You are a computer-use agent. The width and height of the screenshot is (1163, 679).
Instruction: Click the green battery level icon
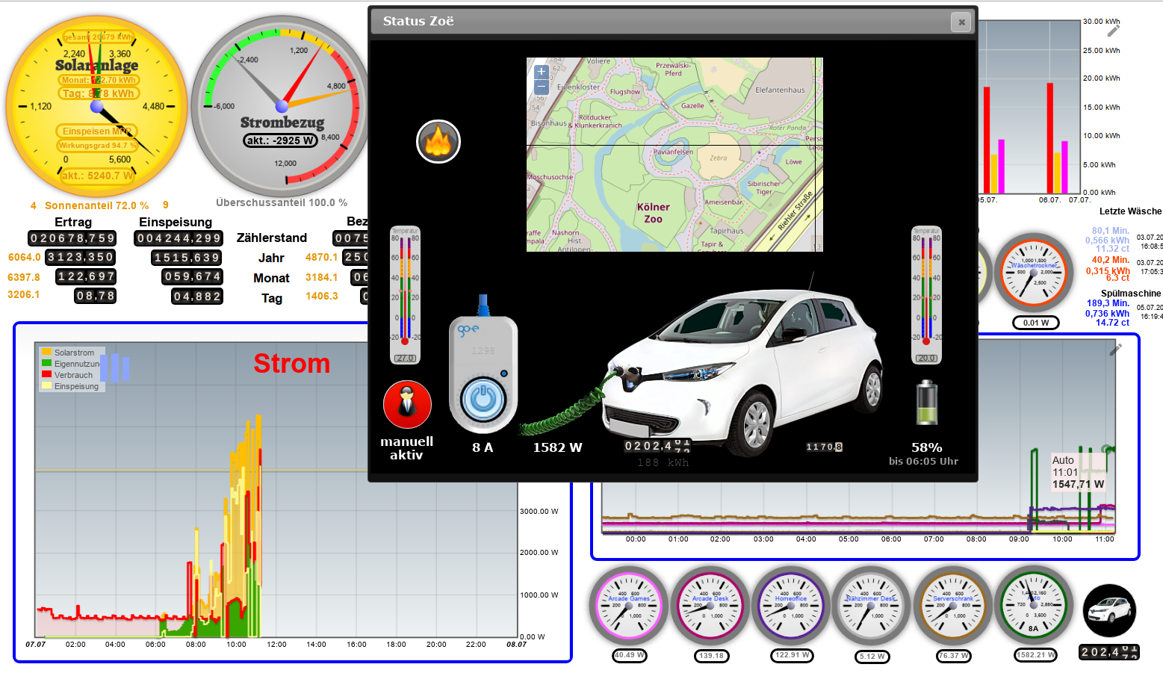(x=926, y=403)
